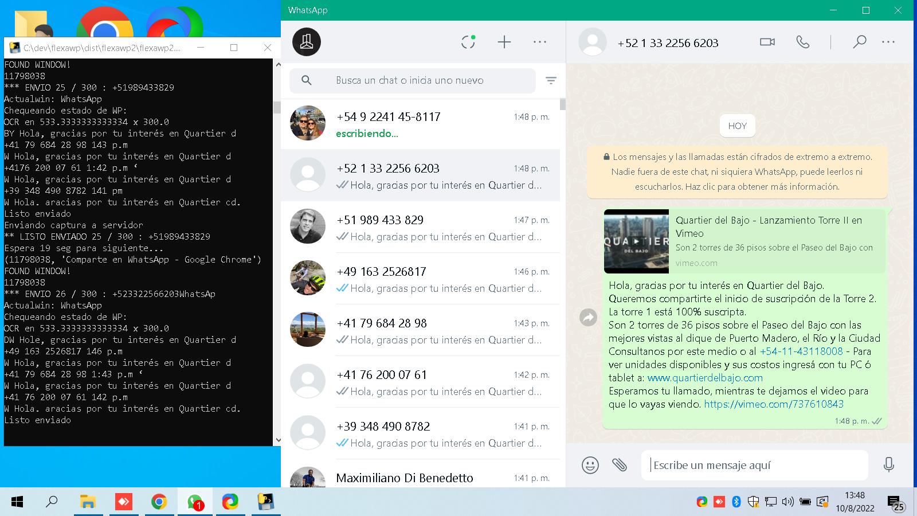917x516 pixels.
Task: Open chat with +49 163 2526817
Action: click(x=420, y=279)
